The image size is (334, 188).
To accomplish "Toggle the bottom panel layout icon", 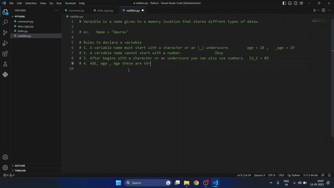I will click(x=290, y=3).
